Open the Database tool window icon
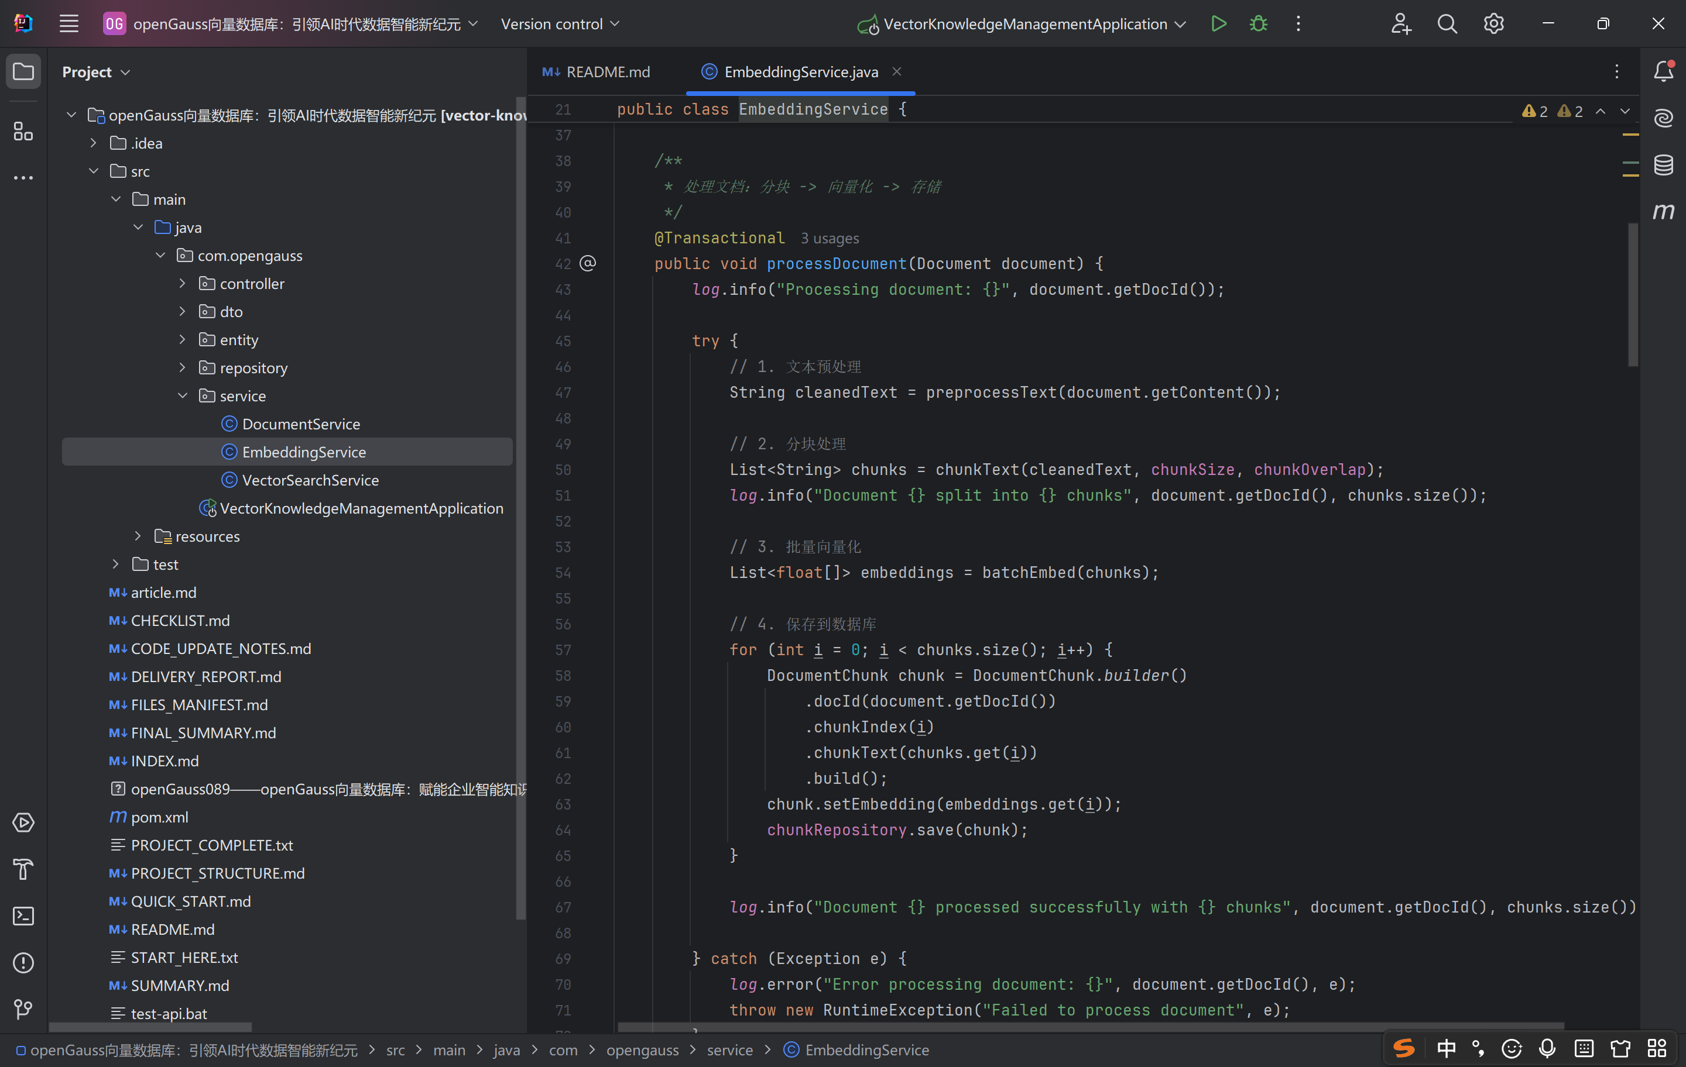Viewport: 1686px width, 1067px height. tap(1664, 165)
